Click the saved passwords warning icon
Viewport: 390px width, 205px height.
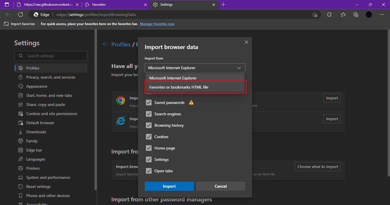click(191, 102)
